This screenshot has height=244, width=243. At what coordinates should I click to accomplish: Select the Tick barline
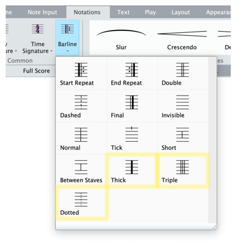tap(132, 139)
